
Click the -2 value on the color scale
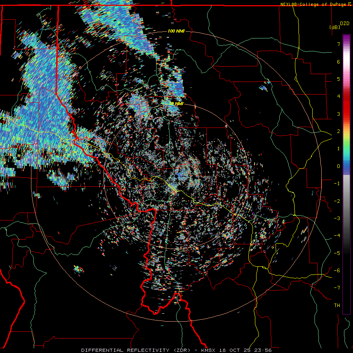point(337,201)
